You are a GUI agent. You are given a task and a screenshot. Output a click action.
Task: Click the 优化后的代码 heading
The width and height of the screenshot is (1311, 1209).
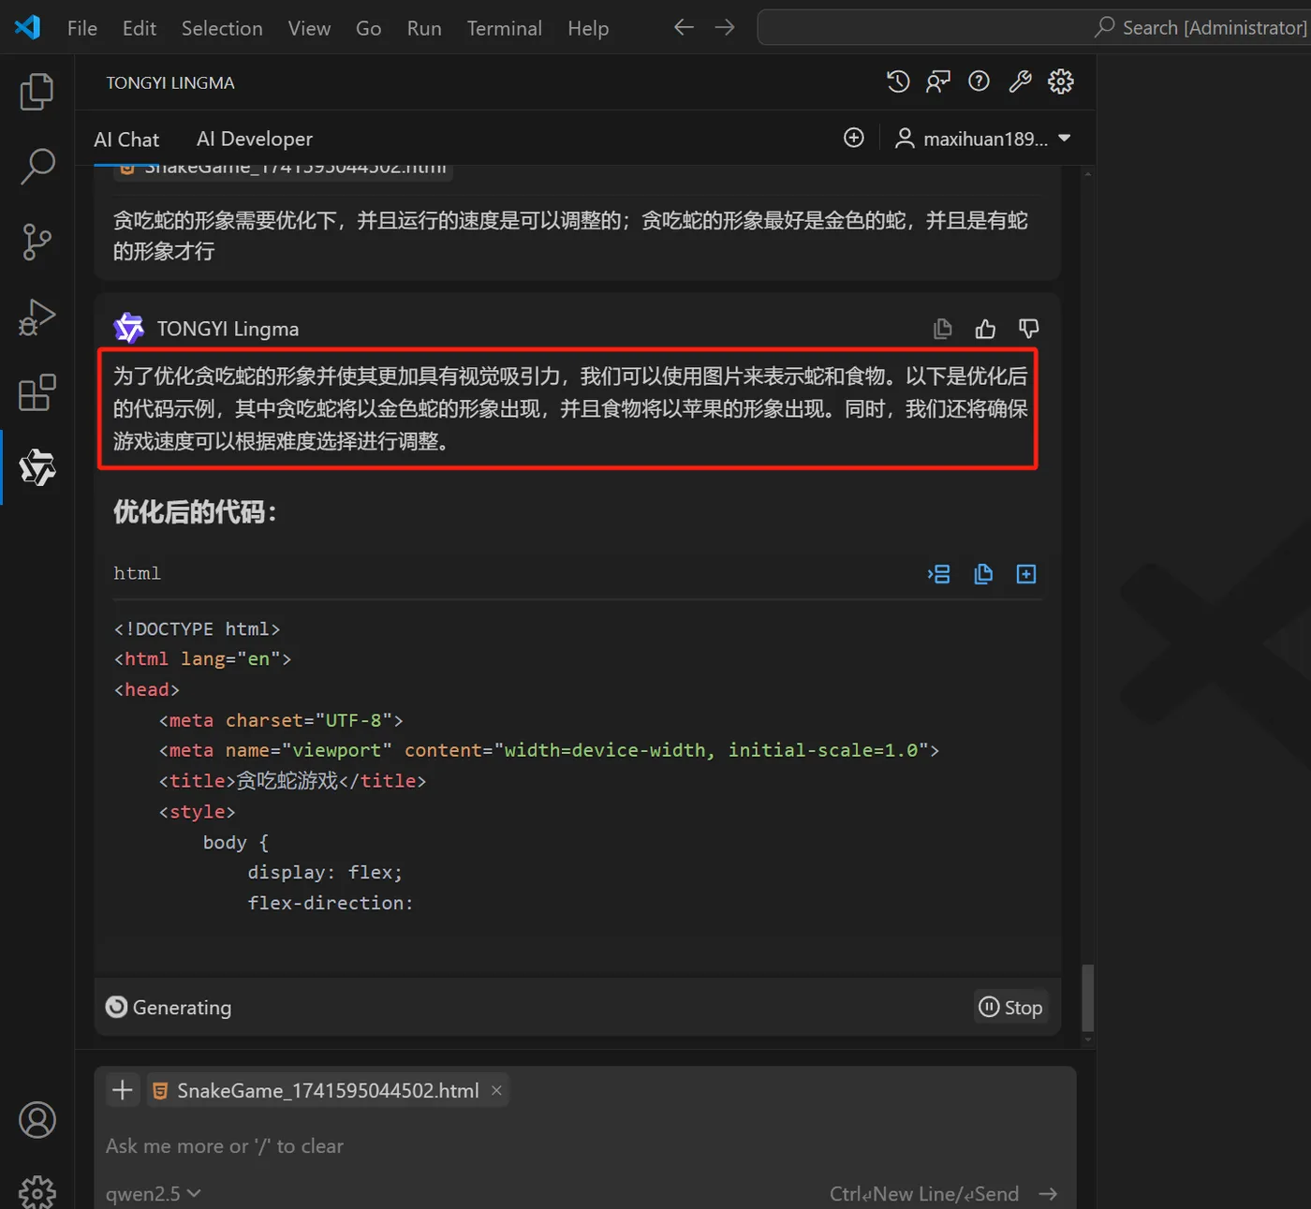point(195,512)
